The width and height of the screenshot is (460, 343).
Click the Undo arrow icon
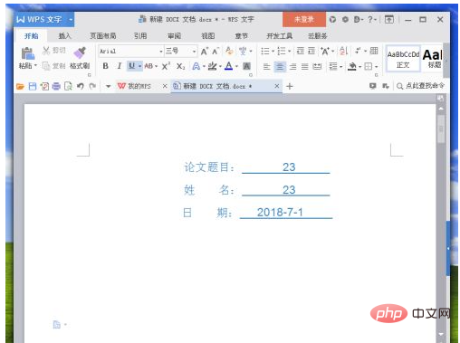81,86
